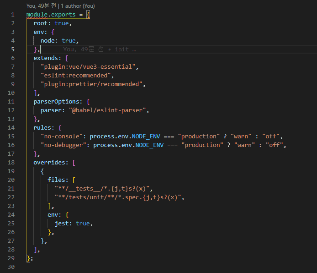
Task: Click the inline blame annotation "init …" on line 5
Action: click(125, 49)
